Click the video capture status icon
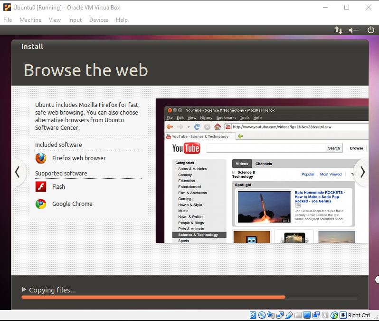Screen dimensions: 379x321 [x=316, y=315]
